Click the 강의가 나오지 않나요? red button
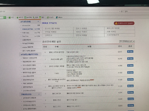 coord(124,23)
